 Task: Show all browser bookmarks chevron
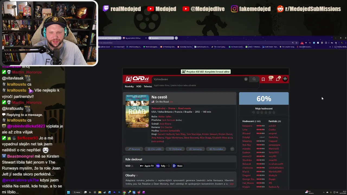(x=330, y=47)
